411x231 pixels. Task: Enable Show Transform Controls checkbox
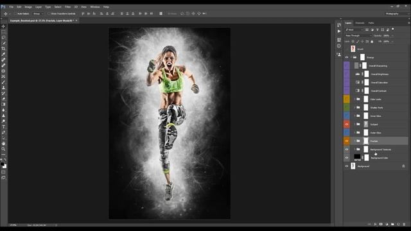pyautogui.click(x=49, y=13)
